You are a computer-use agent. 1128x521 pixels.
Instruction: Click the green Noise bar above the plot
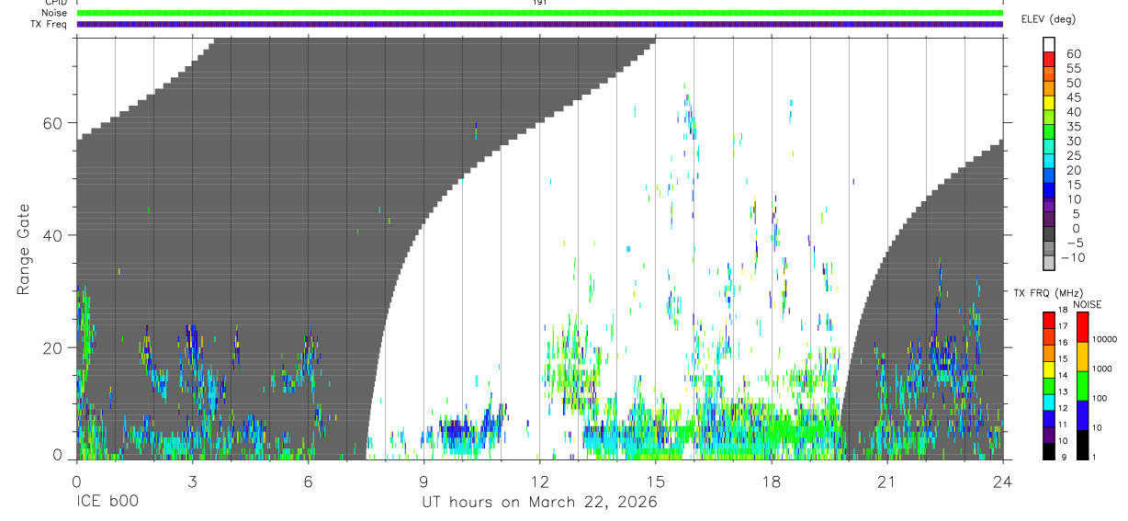click(539, 13)
